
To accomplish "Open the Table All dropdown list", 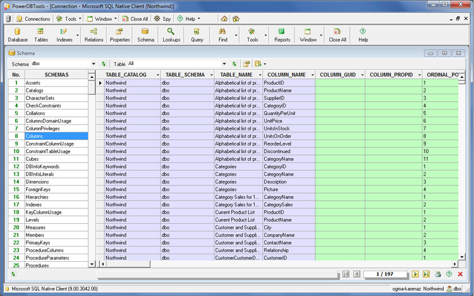I will (x=224, y=64).
